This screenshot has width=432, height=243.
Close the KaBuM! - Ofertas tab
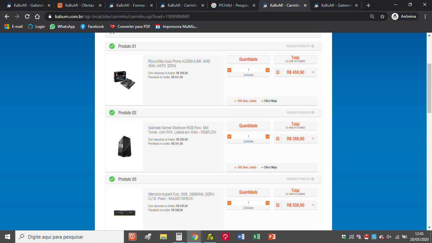tap(100, 5)
